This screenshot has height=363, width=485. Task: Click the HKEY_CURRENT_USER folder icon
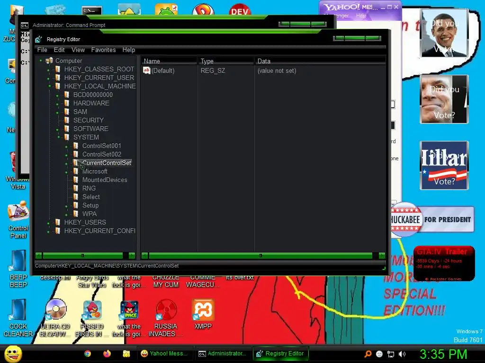point(58,78)
